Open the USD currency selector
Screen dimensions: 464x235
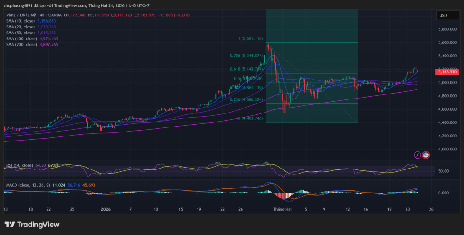[x=443, y=16]
